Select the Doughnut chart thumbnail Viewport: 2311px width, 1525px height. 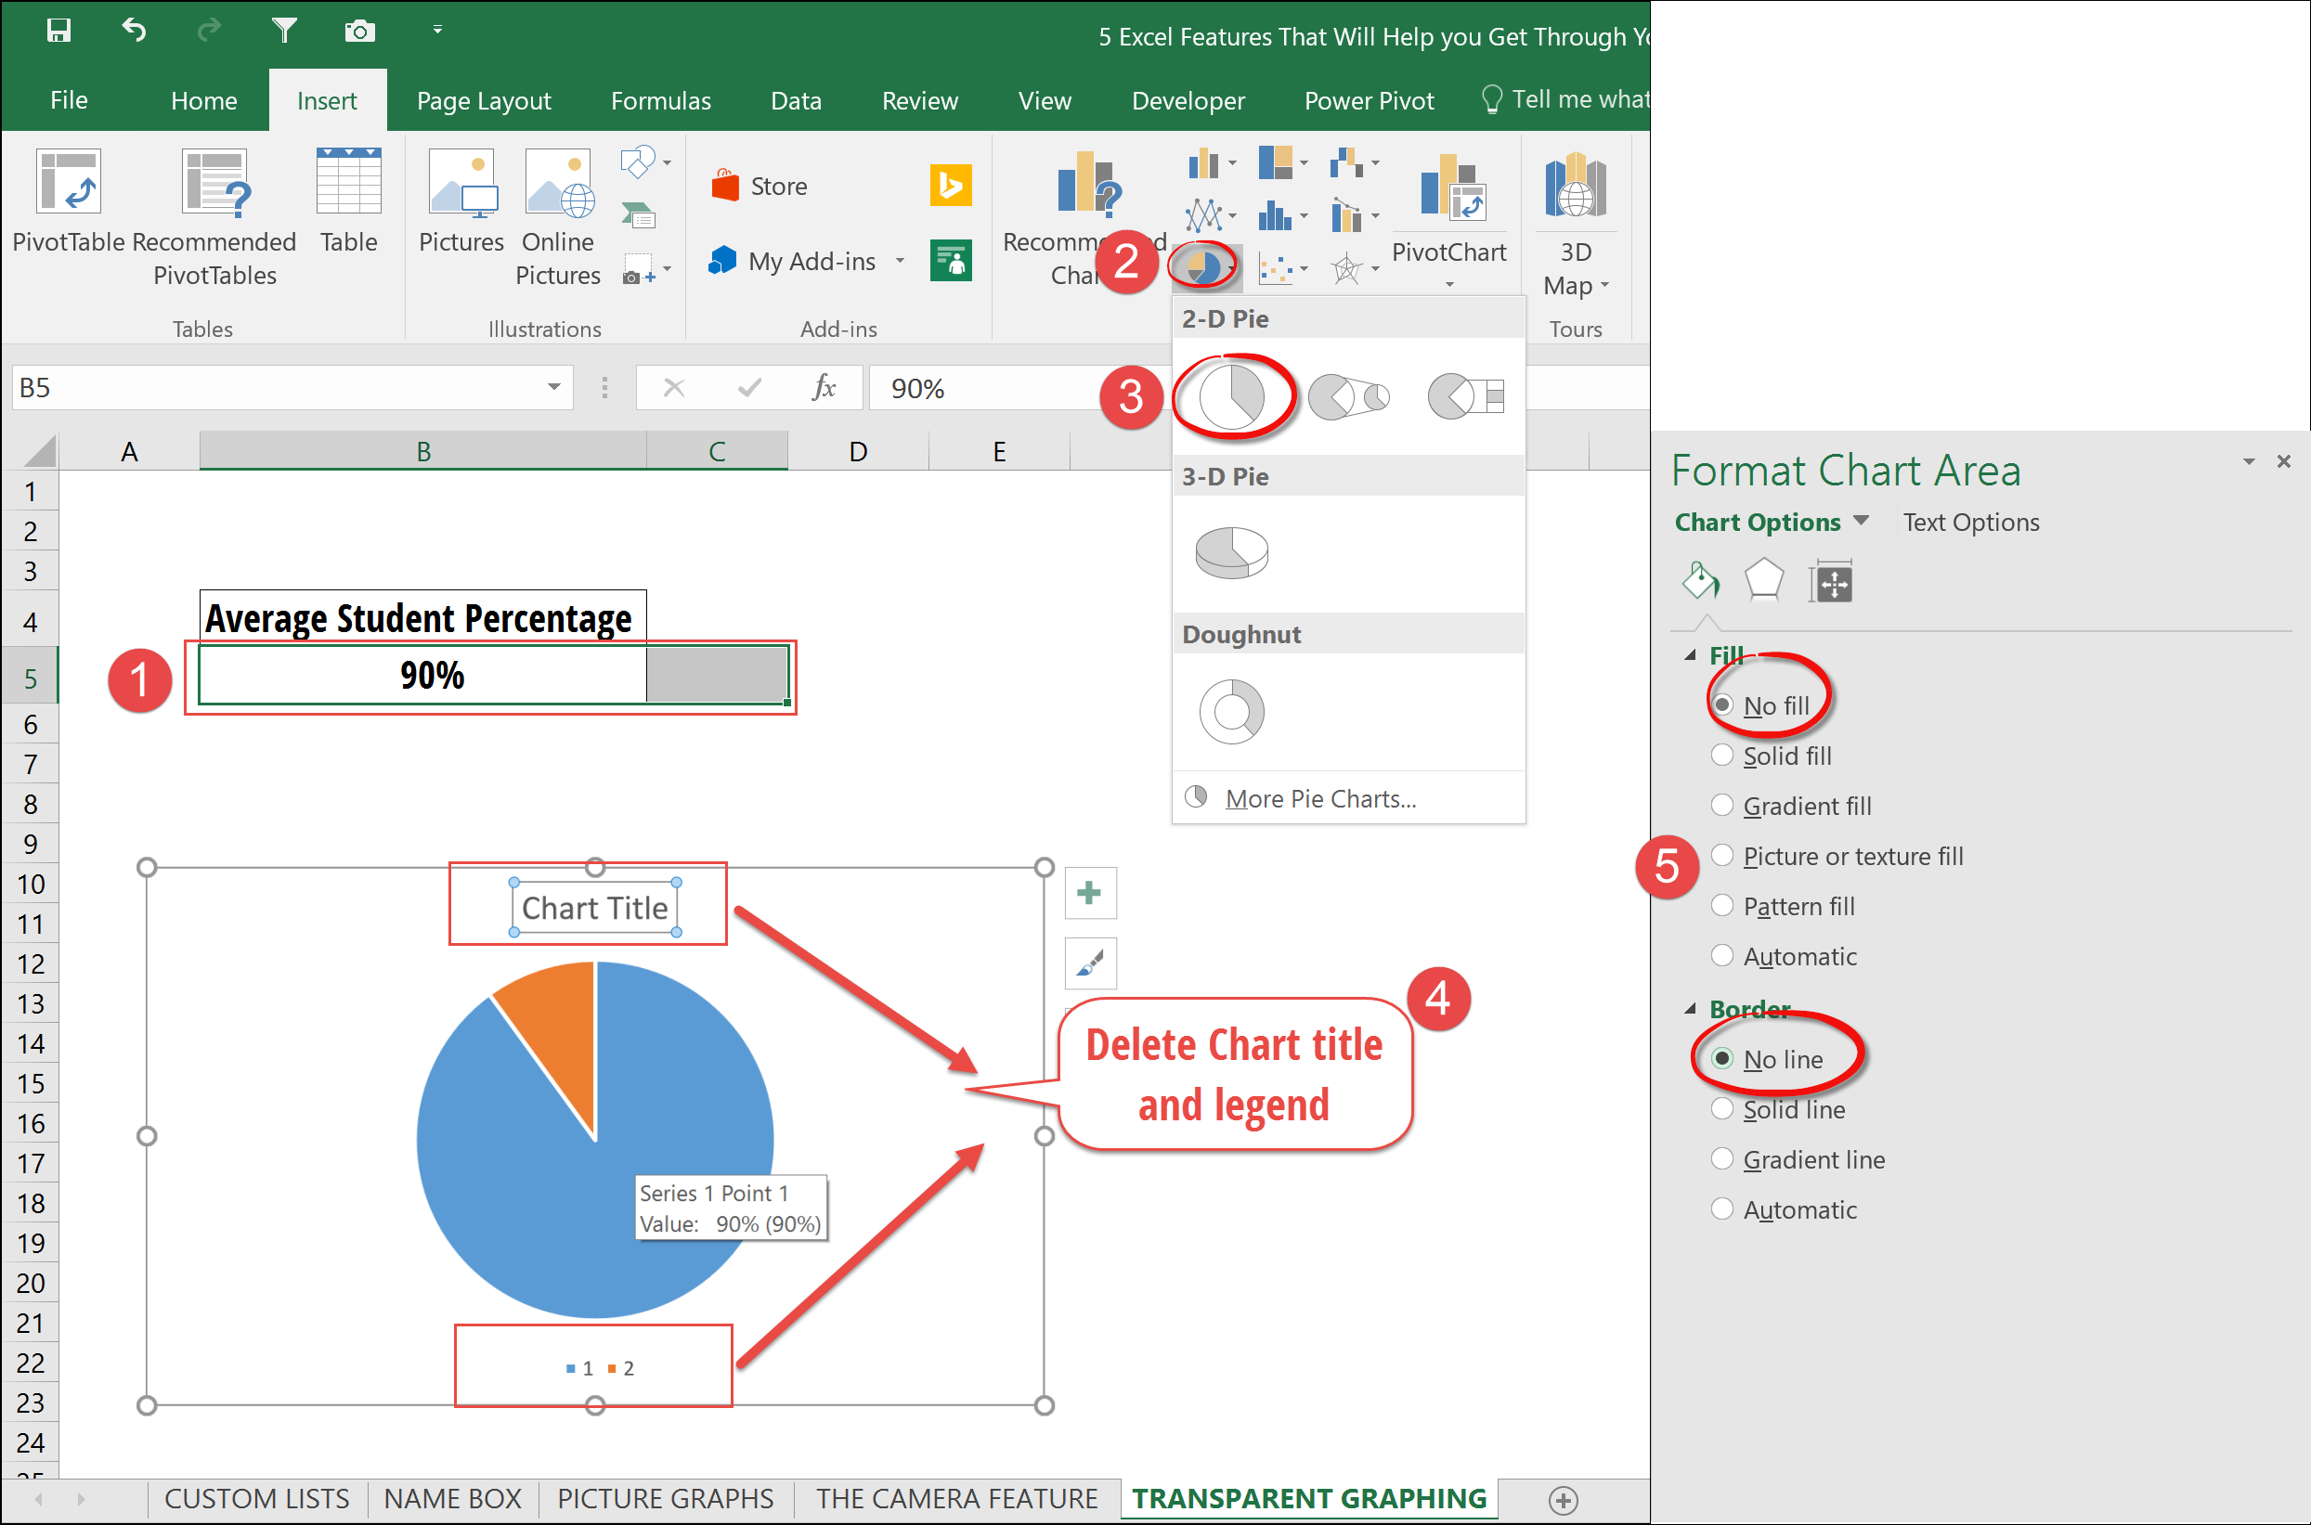click(x=1230, y=711)
